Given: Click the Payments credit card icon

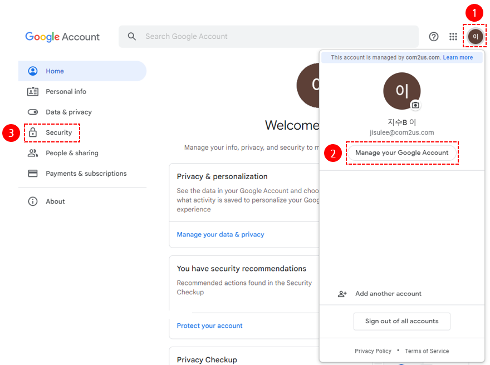Looking at the screenshot, I should click(x=33, y=173).
